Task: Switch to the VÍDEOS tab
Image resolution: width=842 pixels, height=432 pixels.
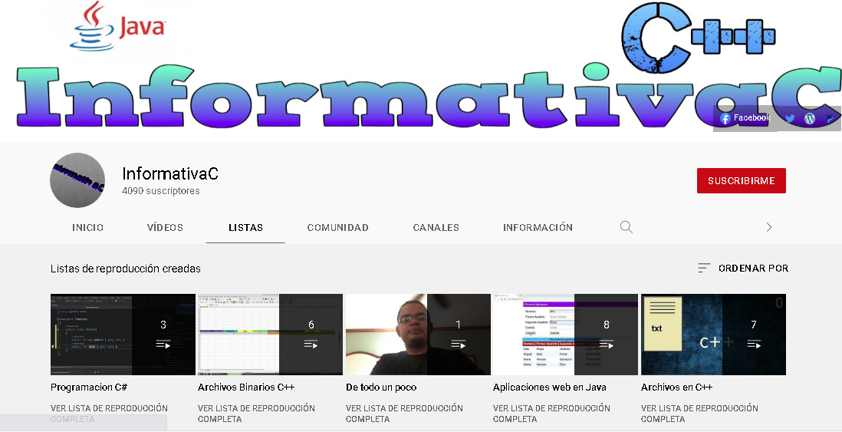Action: pyautogui.click(x=165, y=227)
